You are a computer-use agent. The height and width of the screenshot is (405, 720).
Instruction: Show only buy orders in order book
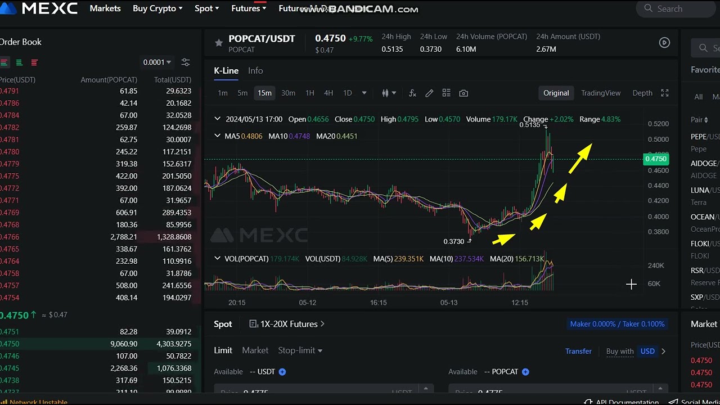pos(19,62)
